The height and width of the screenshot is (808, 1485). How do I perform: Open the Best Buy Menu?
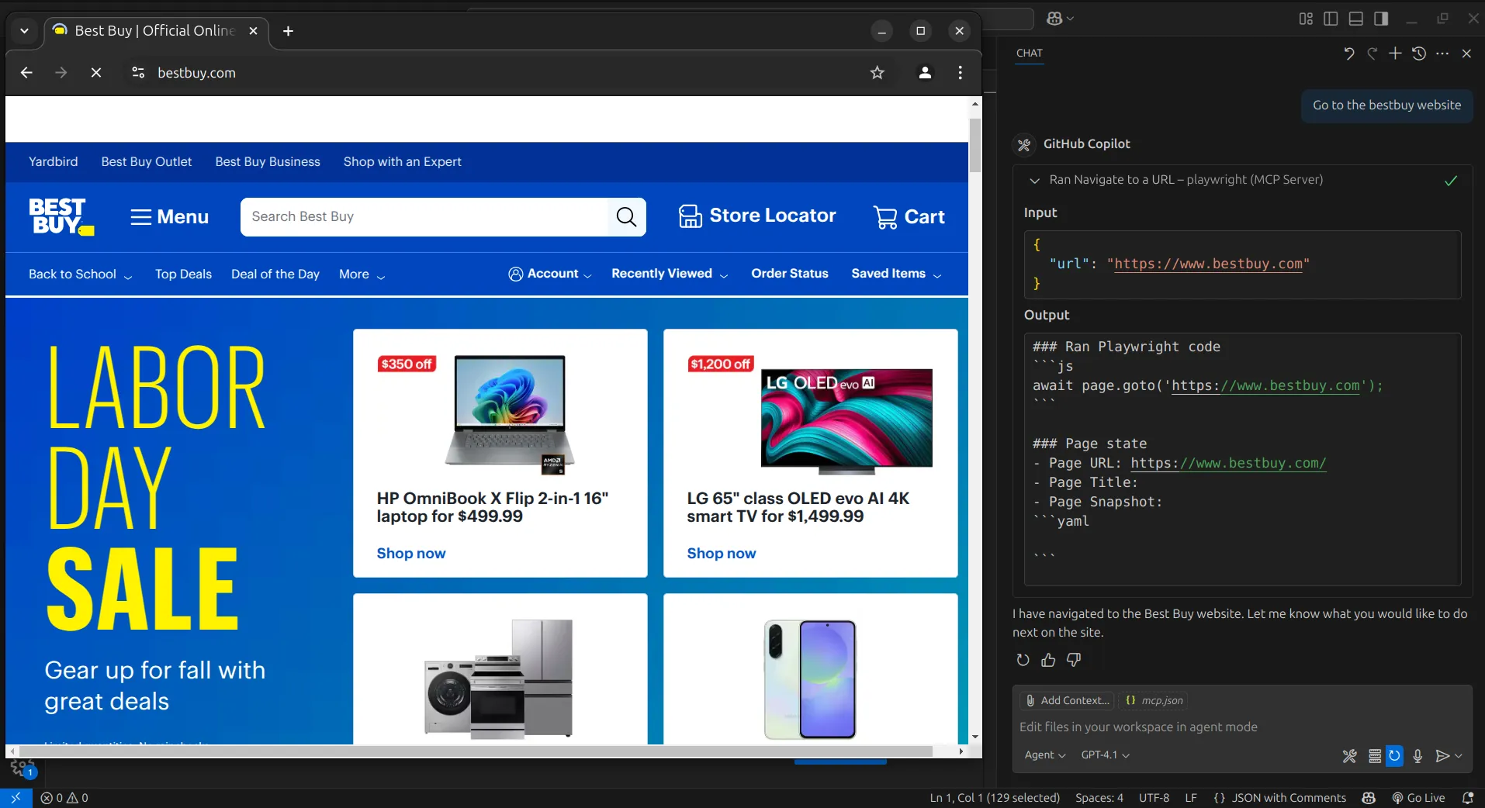point(169,217)
